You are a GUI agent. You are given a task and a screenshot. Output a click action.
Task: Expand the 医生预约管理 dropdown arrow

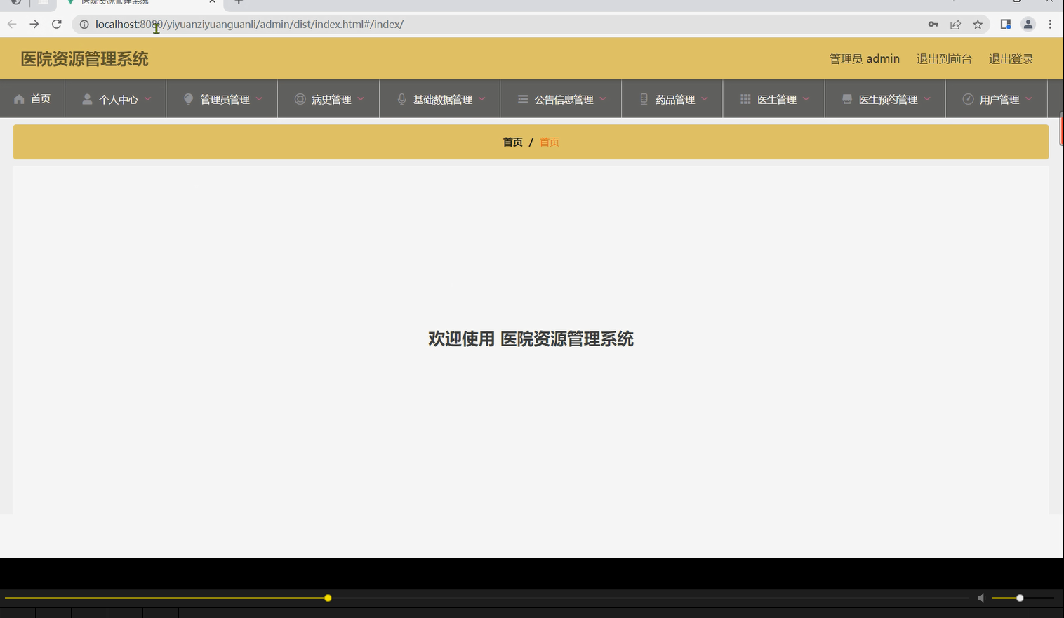[x=927, y=99]
